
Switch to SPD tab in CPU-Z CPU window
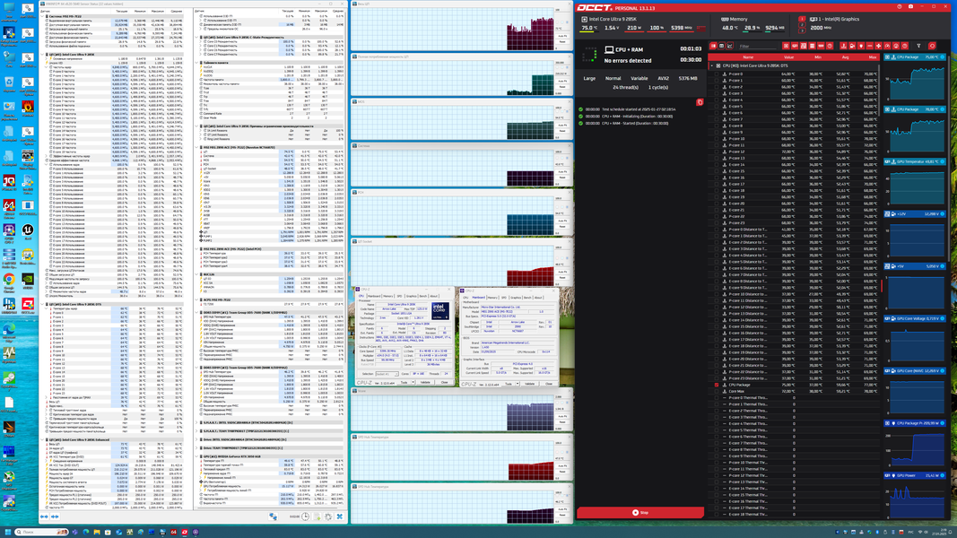(399, 296)
